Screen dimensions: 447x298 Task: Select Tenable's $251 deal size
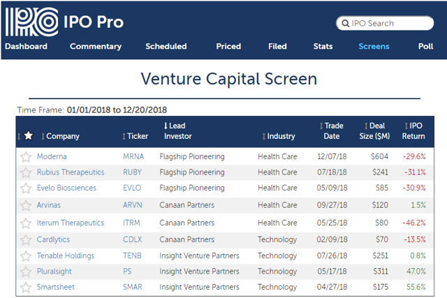pyautogui.click(x=380, y=255)
